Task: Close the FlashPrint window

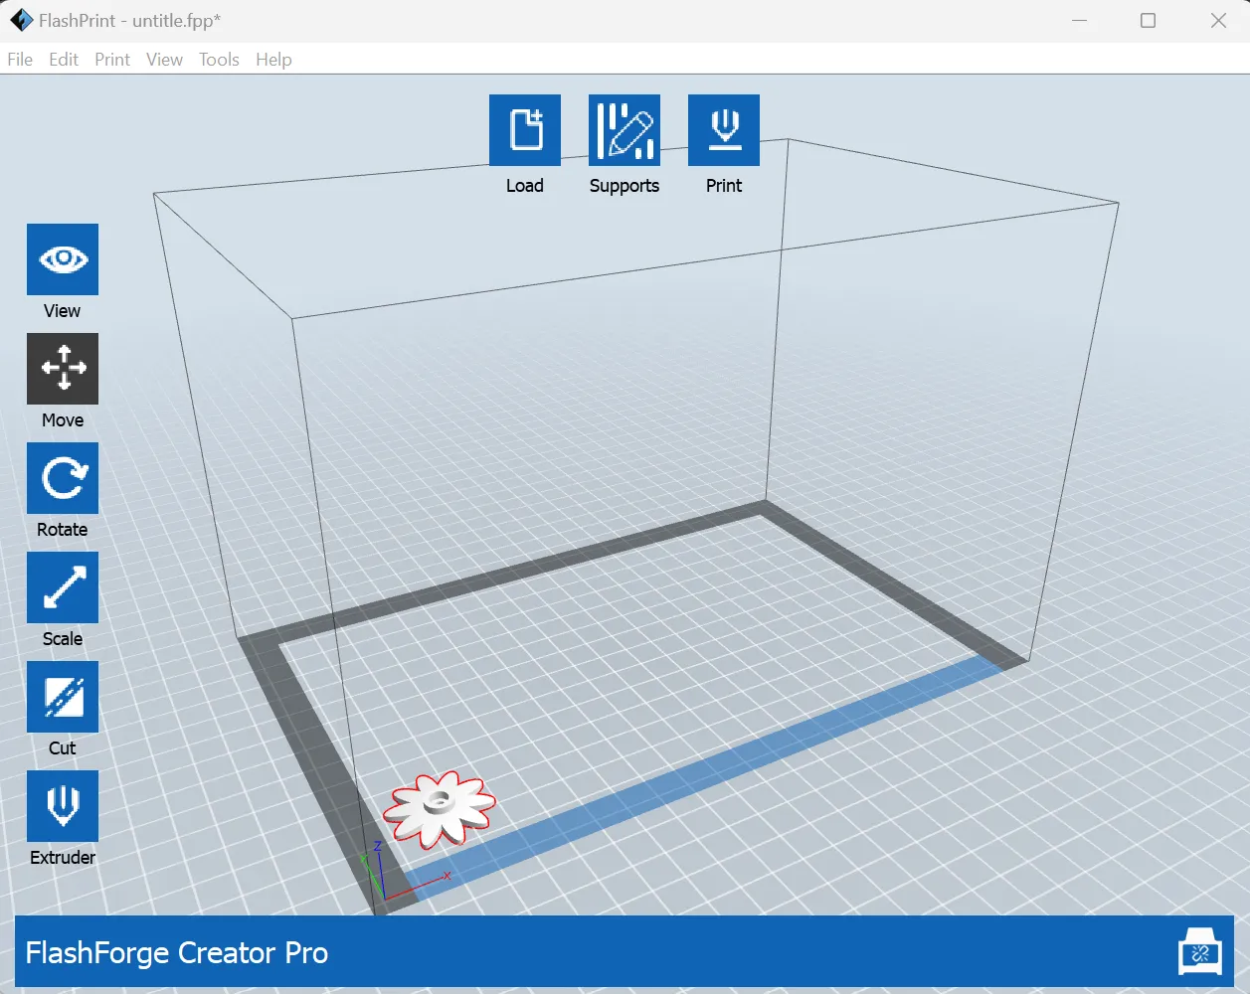Action: tap(1218, 20)
